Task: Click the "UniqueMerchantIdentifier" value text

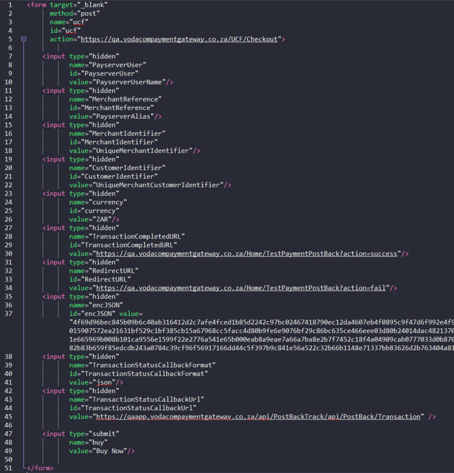Action: 143,151
